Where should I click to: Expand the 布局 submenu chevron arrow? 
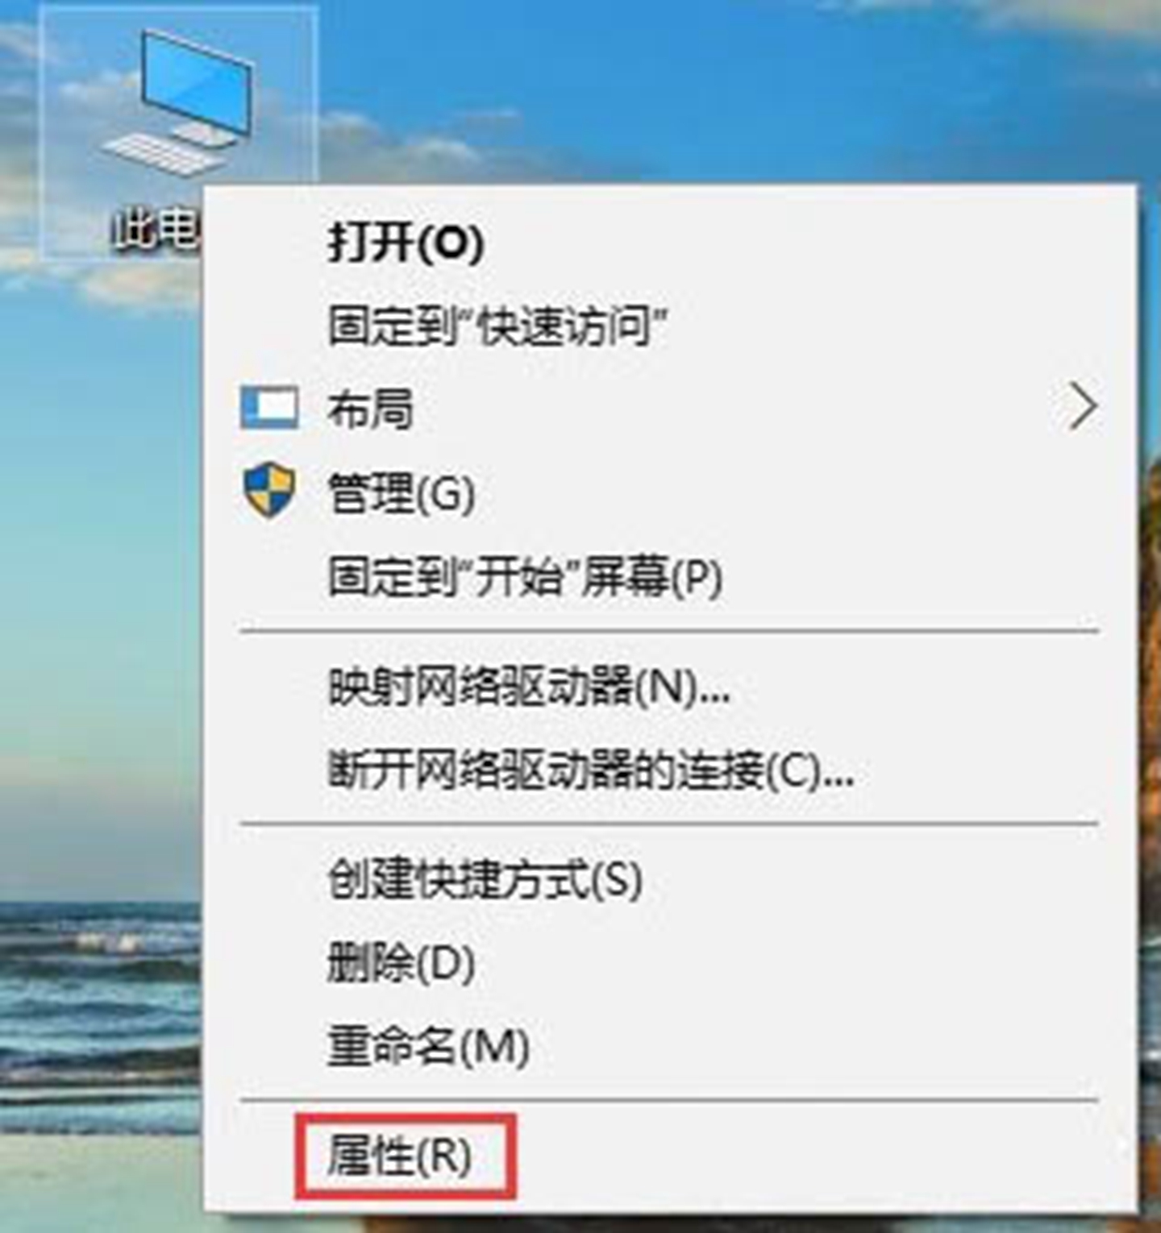click(x=1083, y=407)
